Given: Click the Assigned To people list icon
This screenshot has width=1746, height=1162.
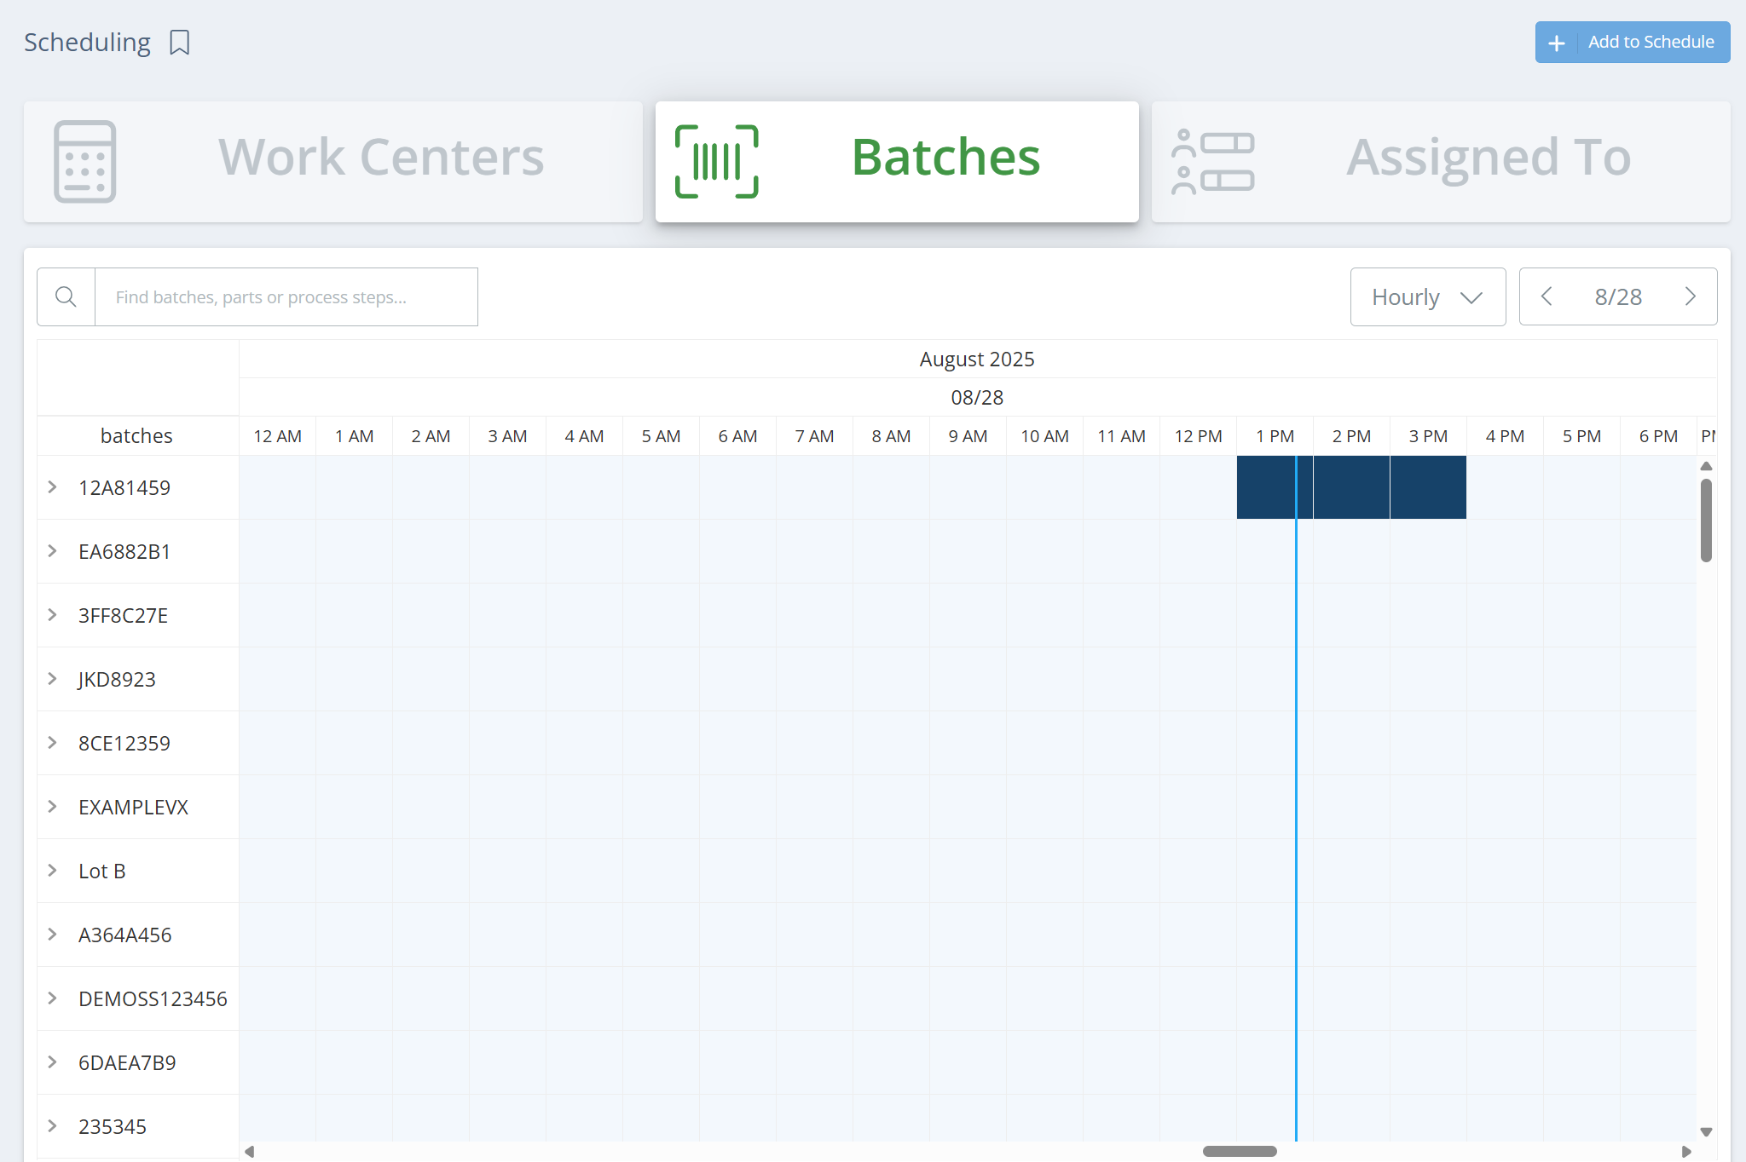Looking at the screenshot, I should (x=1212, y=161).
